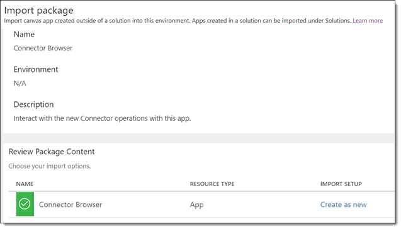Select the Name field label
401x229 pixels.
pos(24,34)
